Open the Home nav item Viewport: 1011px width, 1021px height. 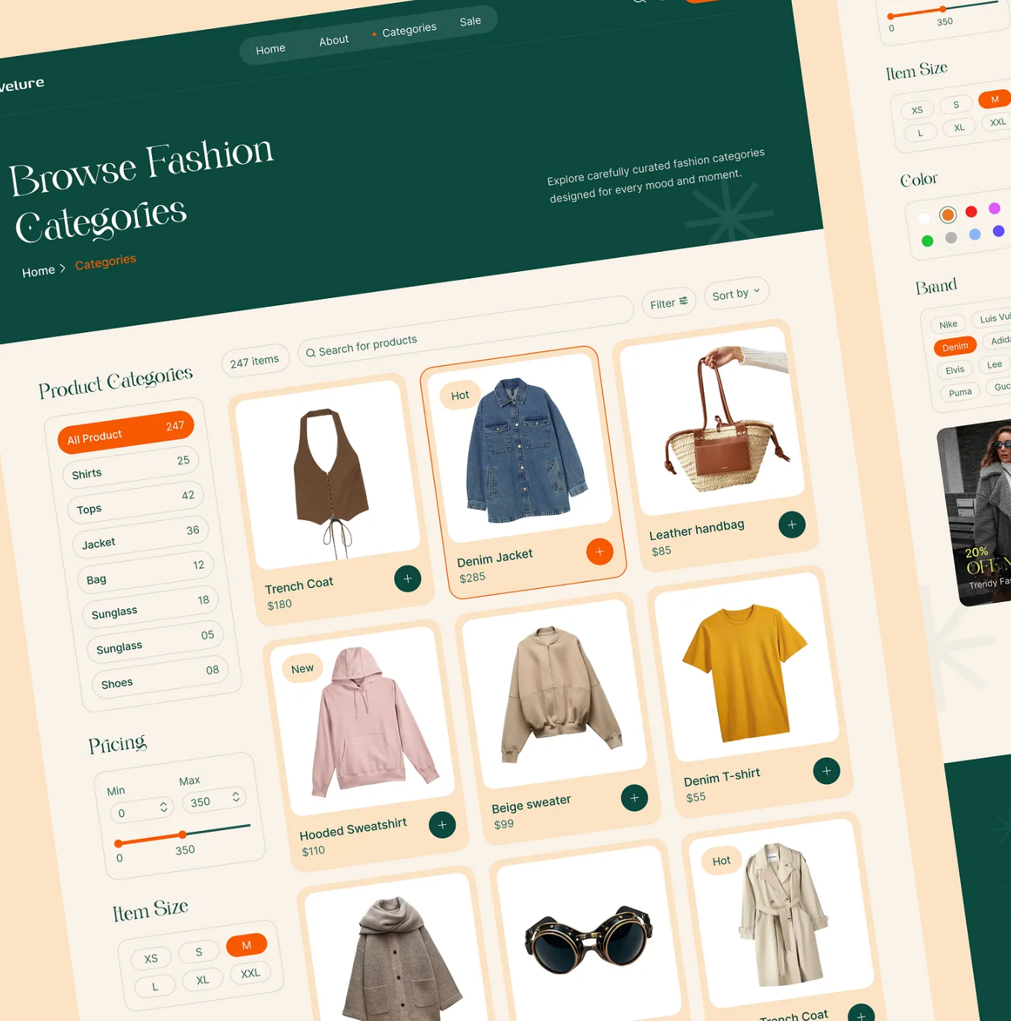pyautogui.click(x=271, y=49)
